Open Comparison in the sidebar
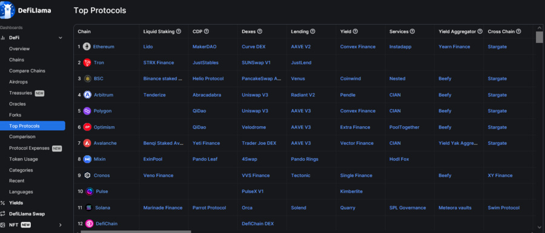545x233 pixels. [22, 136]
